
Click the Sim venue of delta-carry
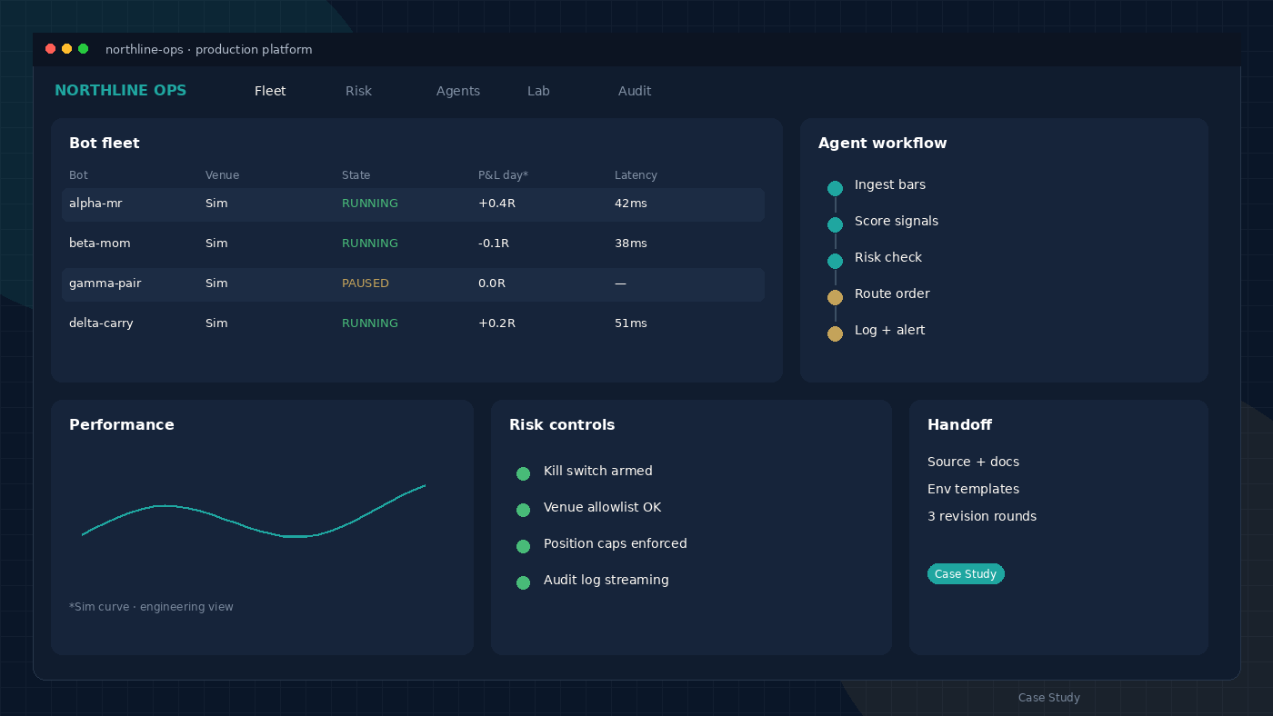pyautogui.click(x=216, y=323)
